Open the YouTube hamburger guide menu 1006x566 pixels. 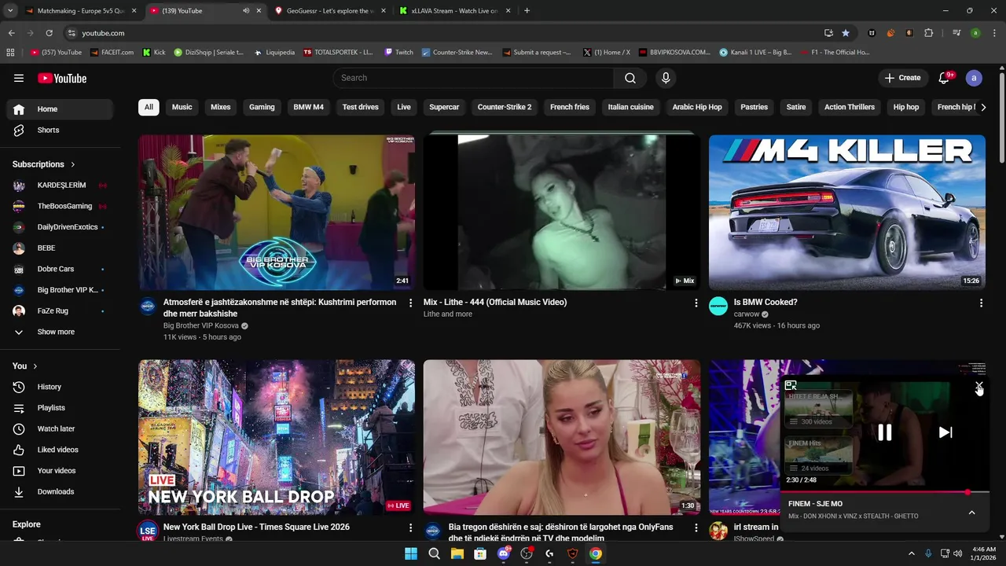tap(19, 78)
